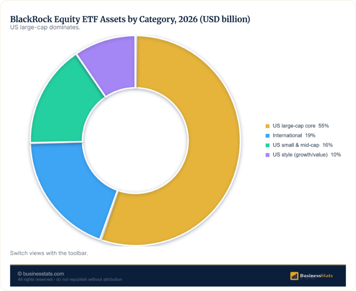Click the BusinessStats bar-chart logo icon

coord(294,276)
